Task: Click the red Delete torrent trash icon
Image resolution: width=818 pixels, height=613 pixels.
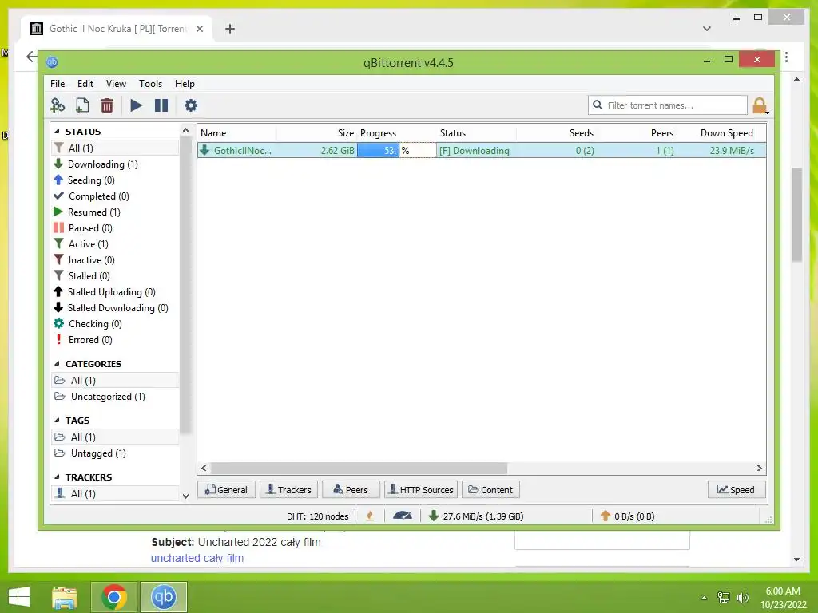Action: (x=107, y=105)
